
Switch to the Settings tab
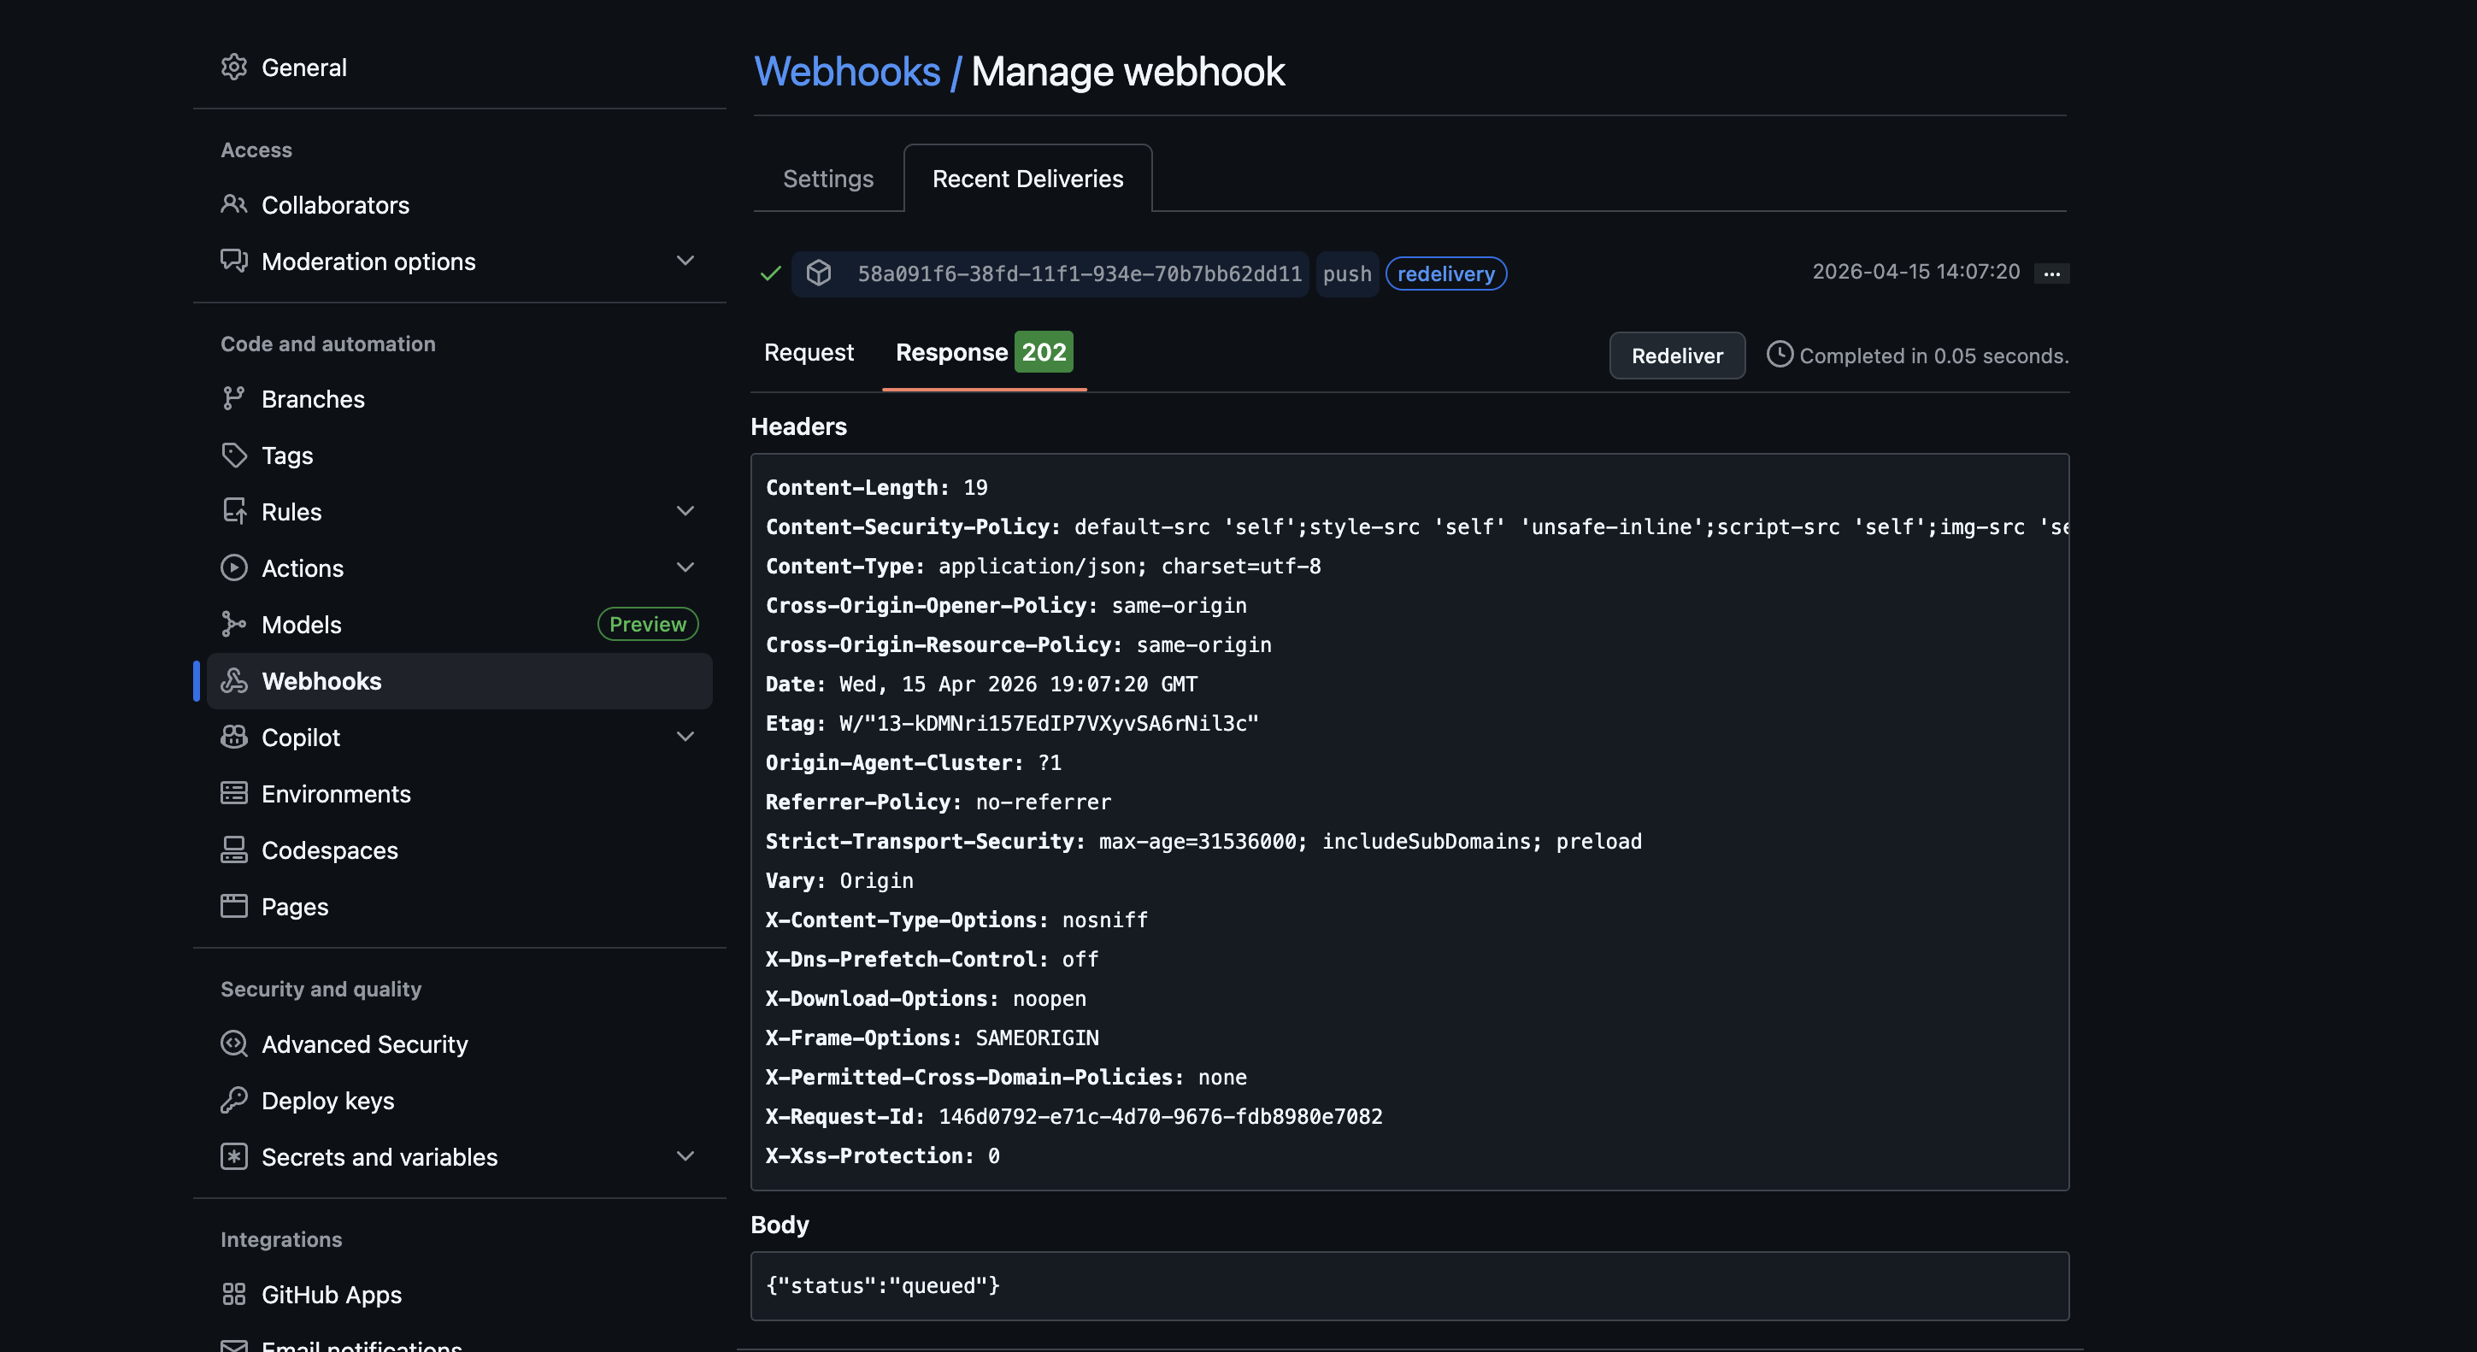click(827, 178)
